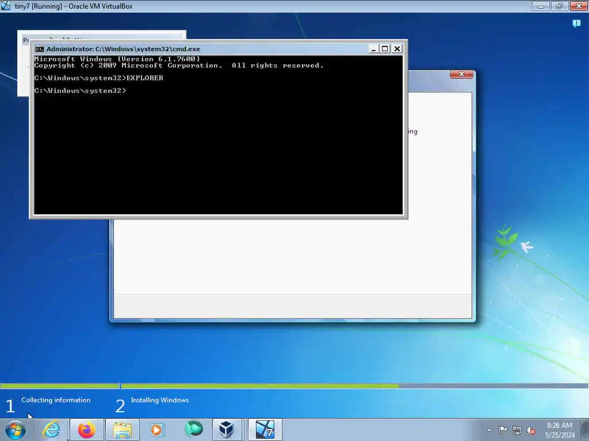Click the Copyright Microsoft Corporation line
This screenshot has height=441, width=589.
point(179,65)
